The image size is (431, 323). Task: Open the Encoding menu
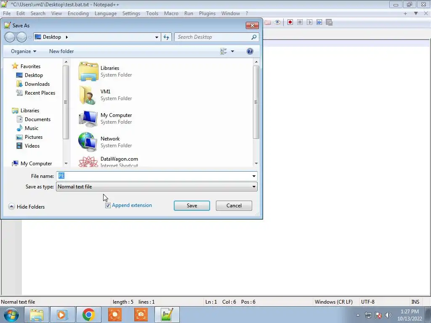pyautogui.click(x=78, y=13)
